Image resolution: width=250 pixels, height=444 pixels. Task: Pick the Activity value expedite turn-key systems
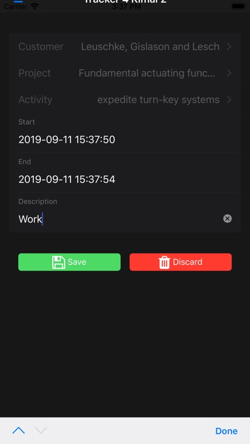[x=158, y=99]
